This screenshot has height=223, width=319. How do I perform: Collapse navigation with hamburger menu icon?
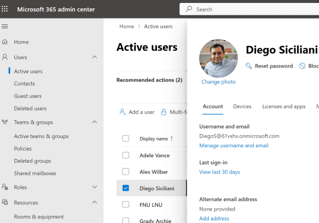(x=5, y=26)
